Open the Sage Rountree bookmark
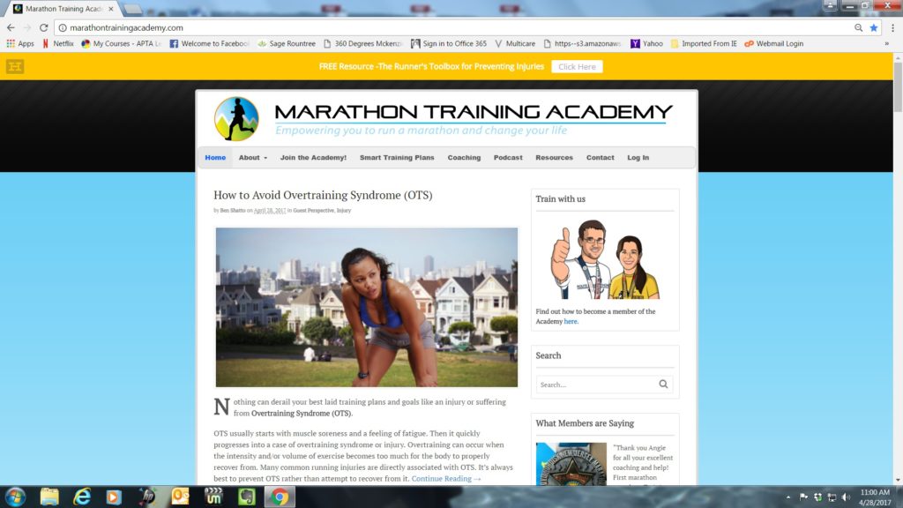This screenshot has height=508, width=903. coord(287,44)
